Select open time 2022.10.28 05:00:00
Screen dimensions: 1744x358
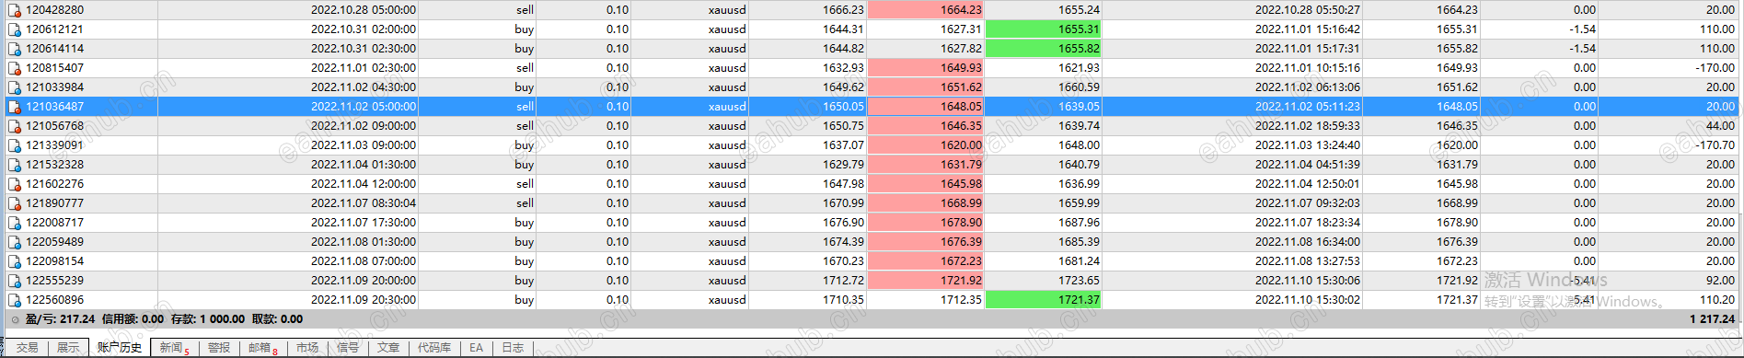click(364, 10)
